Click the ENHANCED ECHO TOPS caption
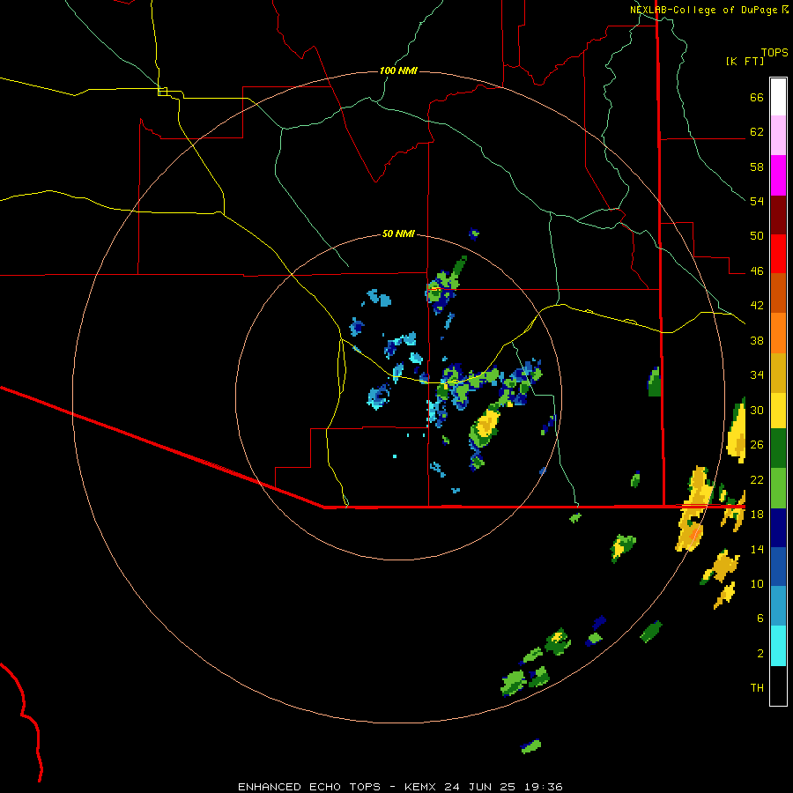This screenshot has height=793, width=793. point(309,787)
